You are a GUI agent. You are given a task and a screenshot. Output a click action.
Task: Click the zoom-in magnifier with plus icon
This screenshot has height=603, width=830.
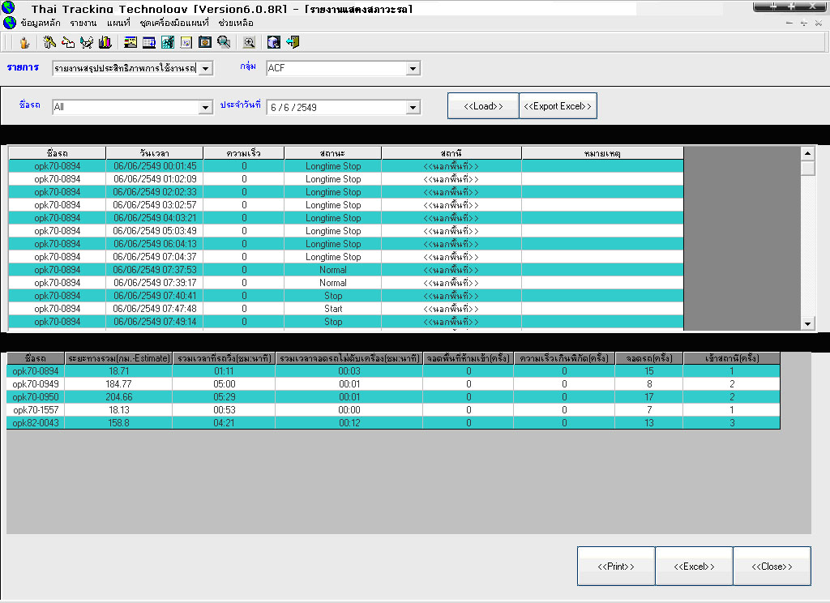click(249, 42)
